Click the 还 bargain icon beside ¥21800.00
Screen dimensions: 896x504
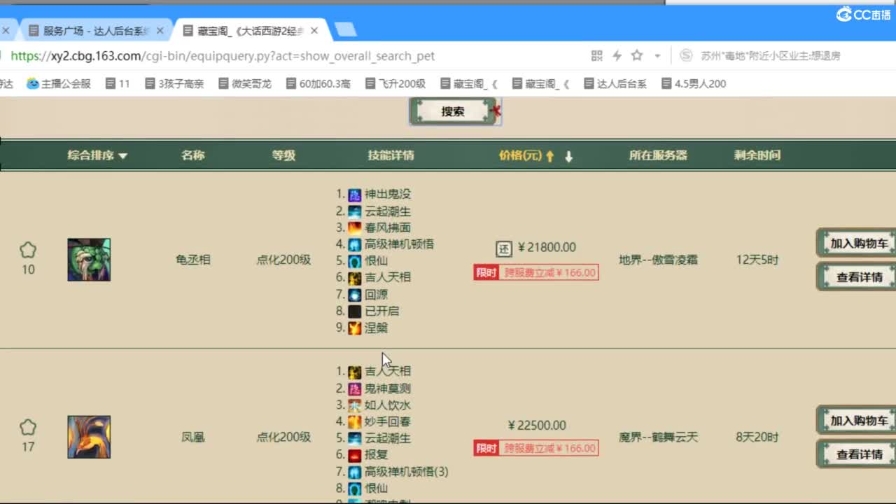point(504,248)
